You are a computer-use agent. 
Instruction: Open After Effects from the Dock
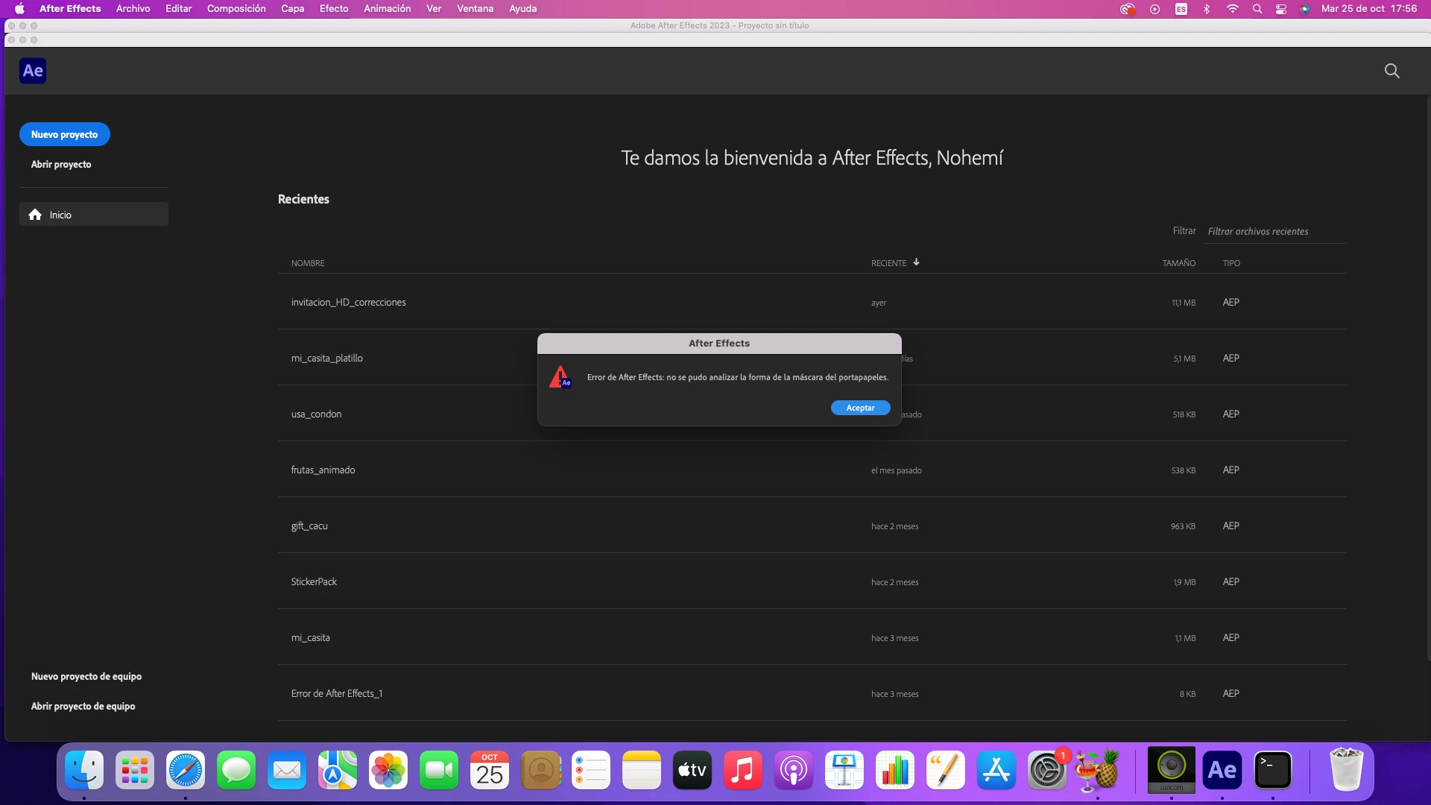pos(1222,770)
